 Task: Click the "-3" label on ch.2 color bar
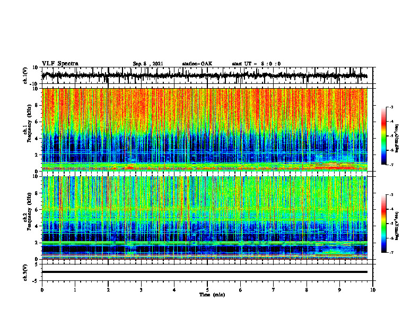point(391,195)
